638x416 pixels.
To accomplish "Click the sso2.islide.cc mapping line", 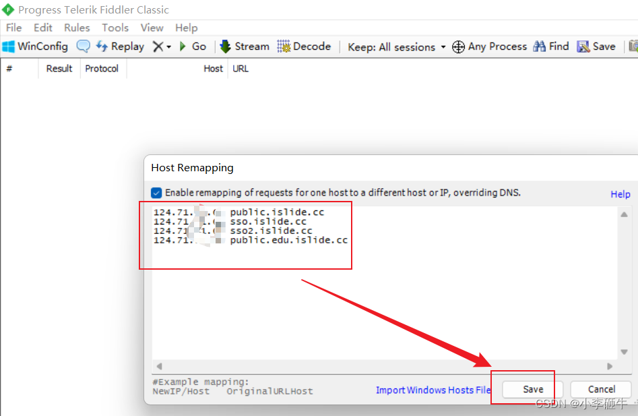I will 232,231.
